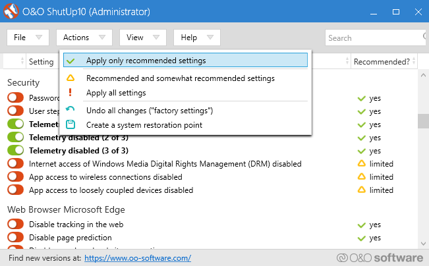This screenshot has width=429, height=266.
Task: Toggle the Password setting switch
Action: point(16,97)
